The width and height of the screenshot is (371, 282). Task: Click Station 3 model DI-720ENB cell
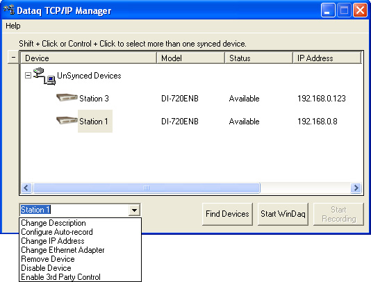(x=180, y=99)
